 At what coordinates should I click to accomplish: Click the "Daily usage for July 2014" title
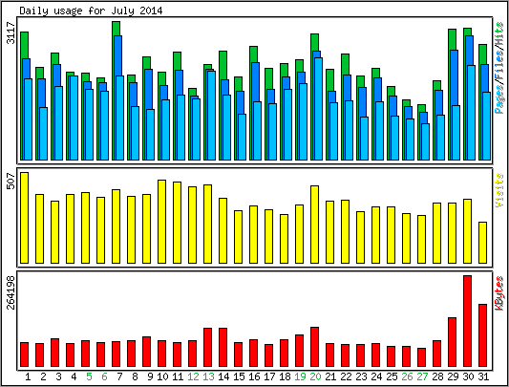pos(91,11)
